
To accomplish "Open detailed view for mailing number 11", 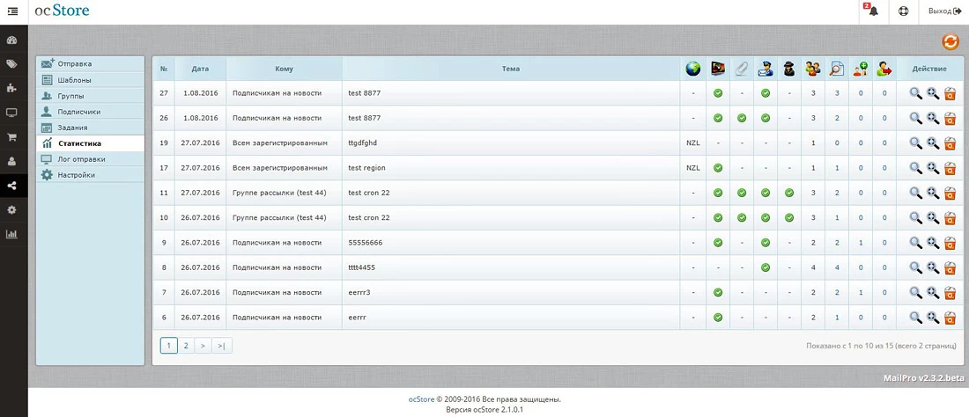I will (x=933, y=193).
